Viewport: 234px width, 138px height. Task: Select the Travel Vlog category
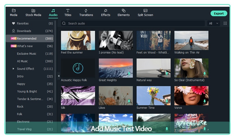[30, 129]
